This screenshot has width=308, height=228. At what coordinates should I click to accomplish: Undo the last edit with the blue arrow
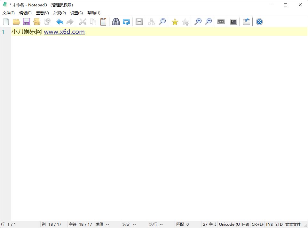click(60, 22)
